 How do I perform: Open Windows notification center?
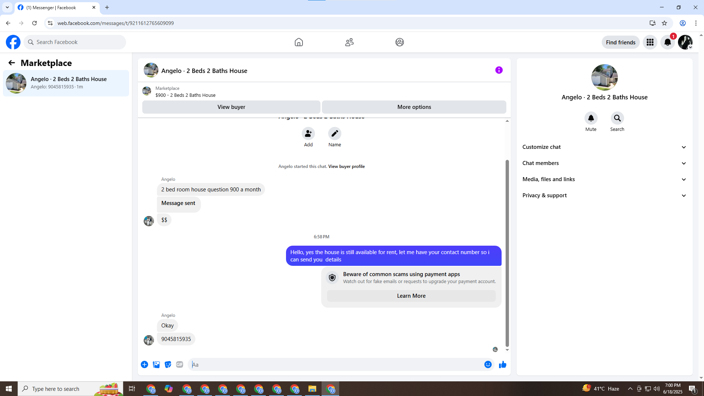pos(693,389)
